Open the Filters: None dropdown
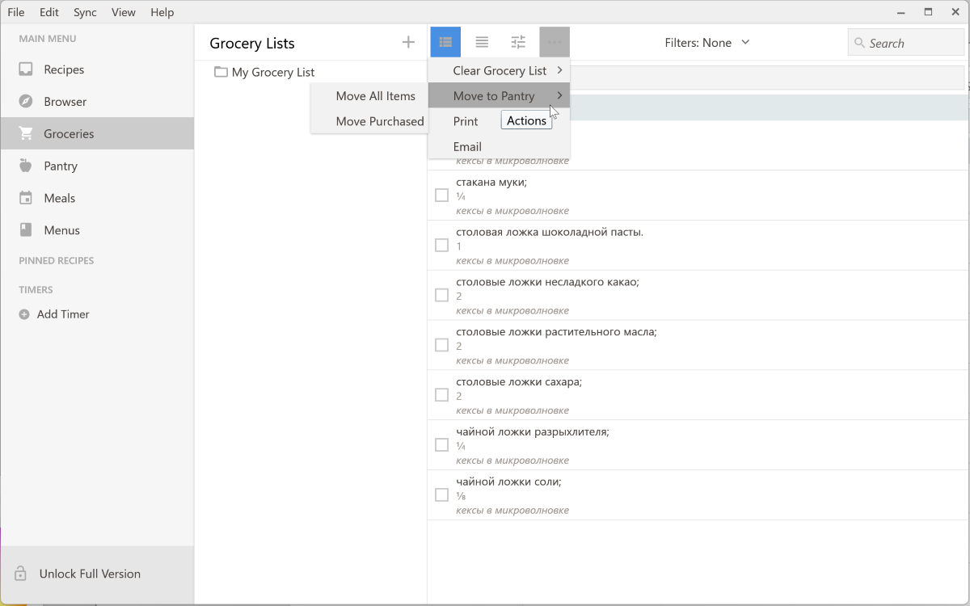This screenshot has height=606, width=970. [707, 43]
